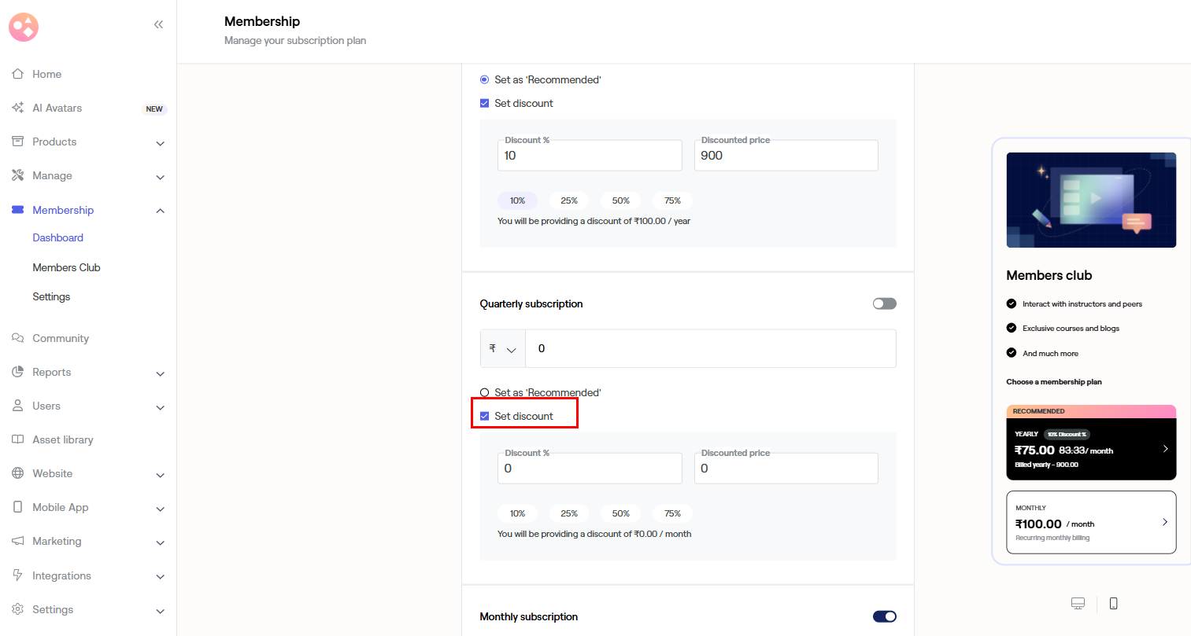Image resolution: width=1191 pixels, height=636 pixels.
Task: Click the quarterly Discounted price field
Action: click(786, 469)
